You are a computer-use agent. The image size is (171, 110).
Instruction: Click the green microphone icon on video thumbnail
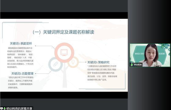tap(132, 65)
